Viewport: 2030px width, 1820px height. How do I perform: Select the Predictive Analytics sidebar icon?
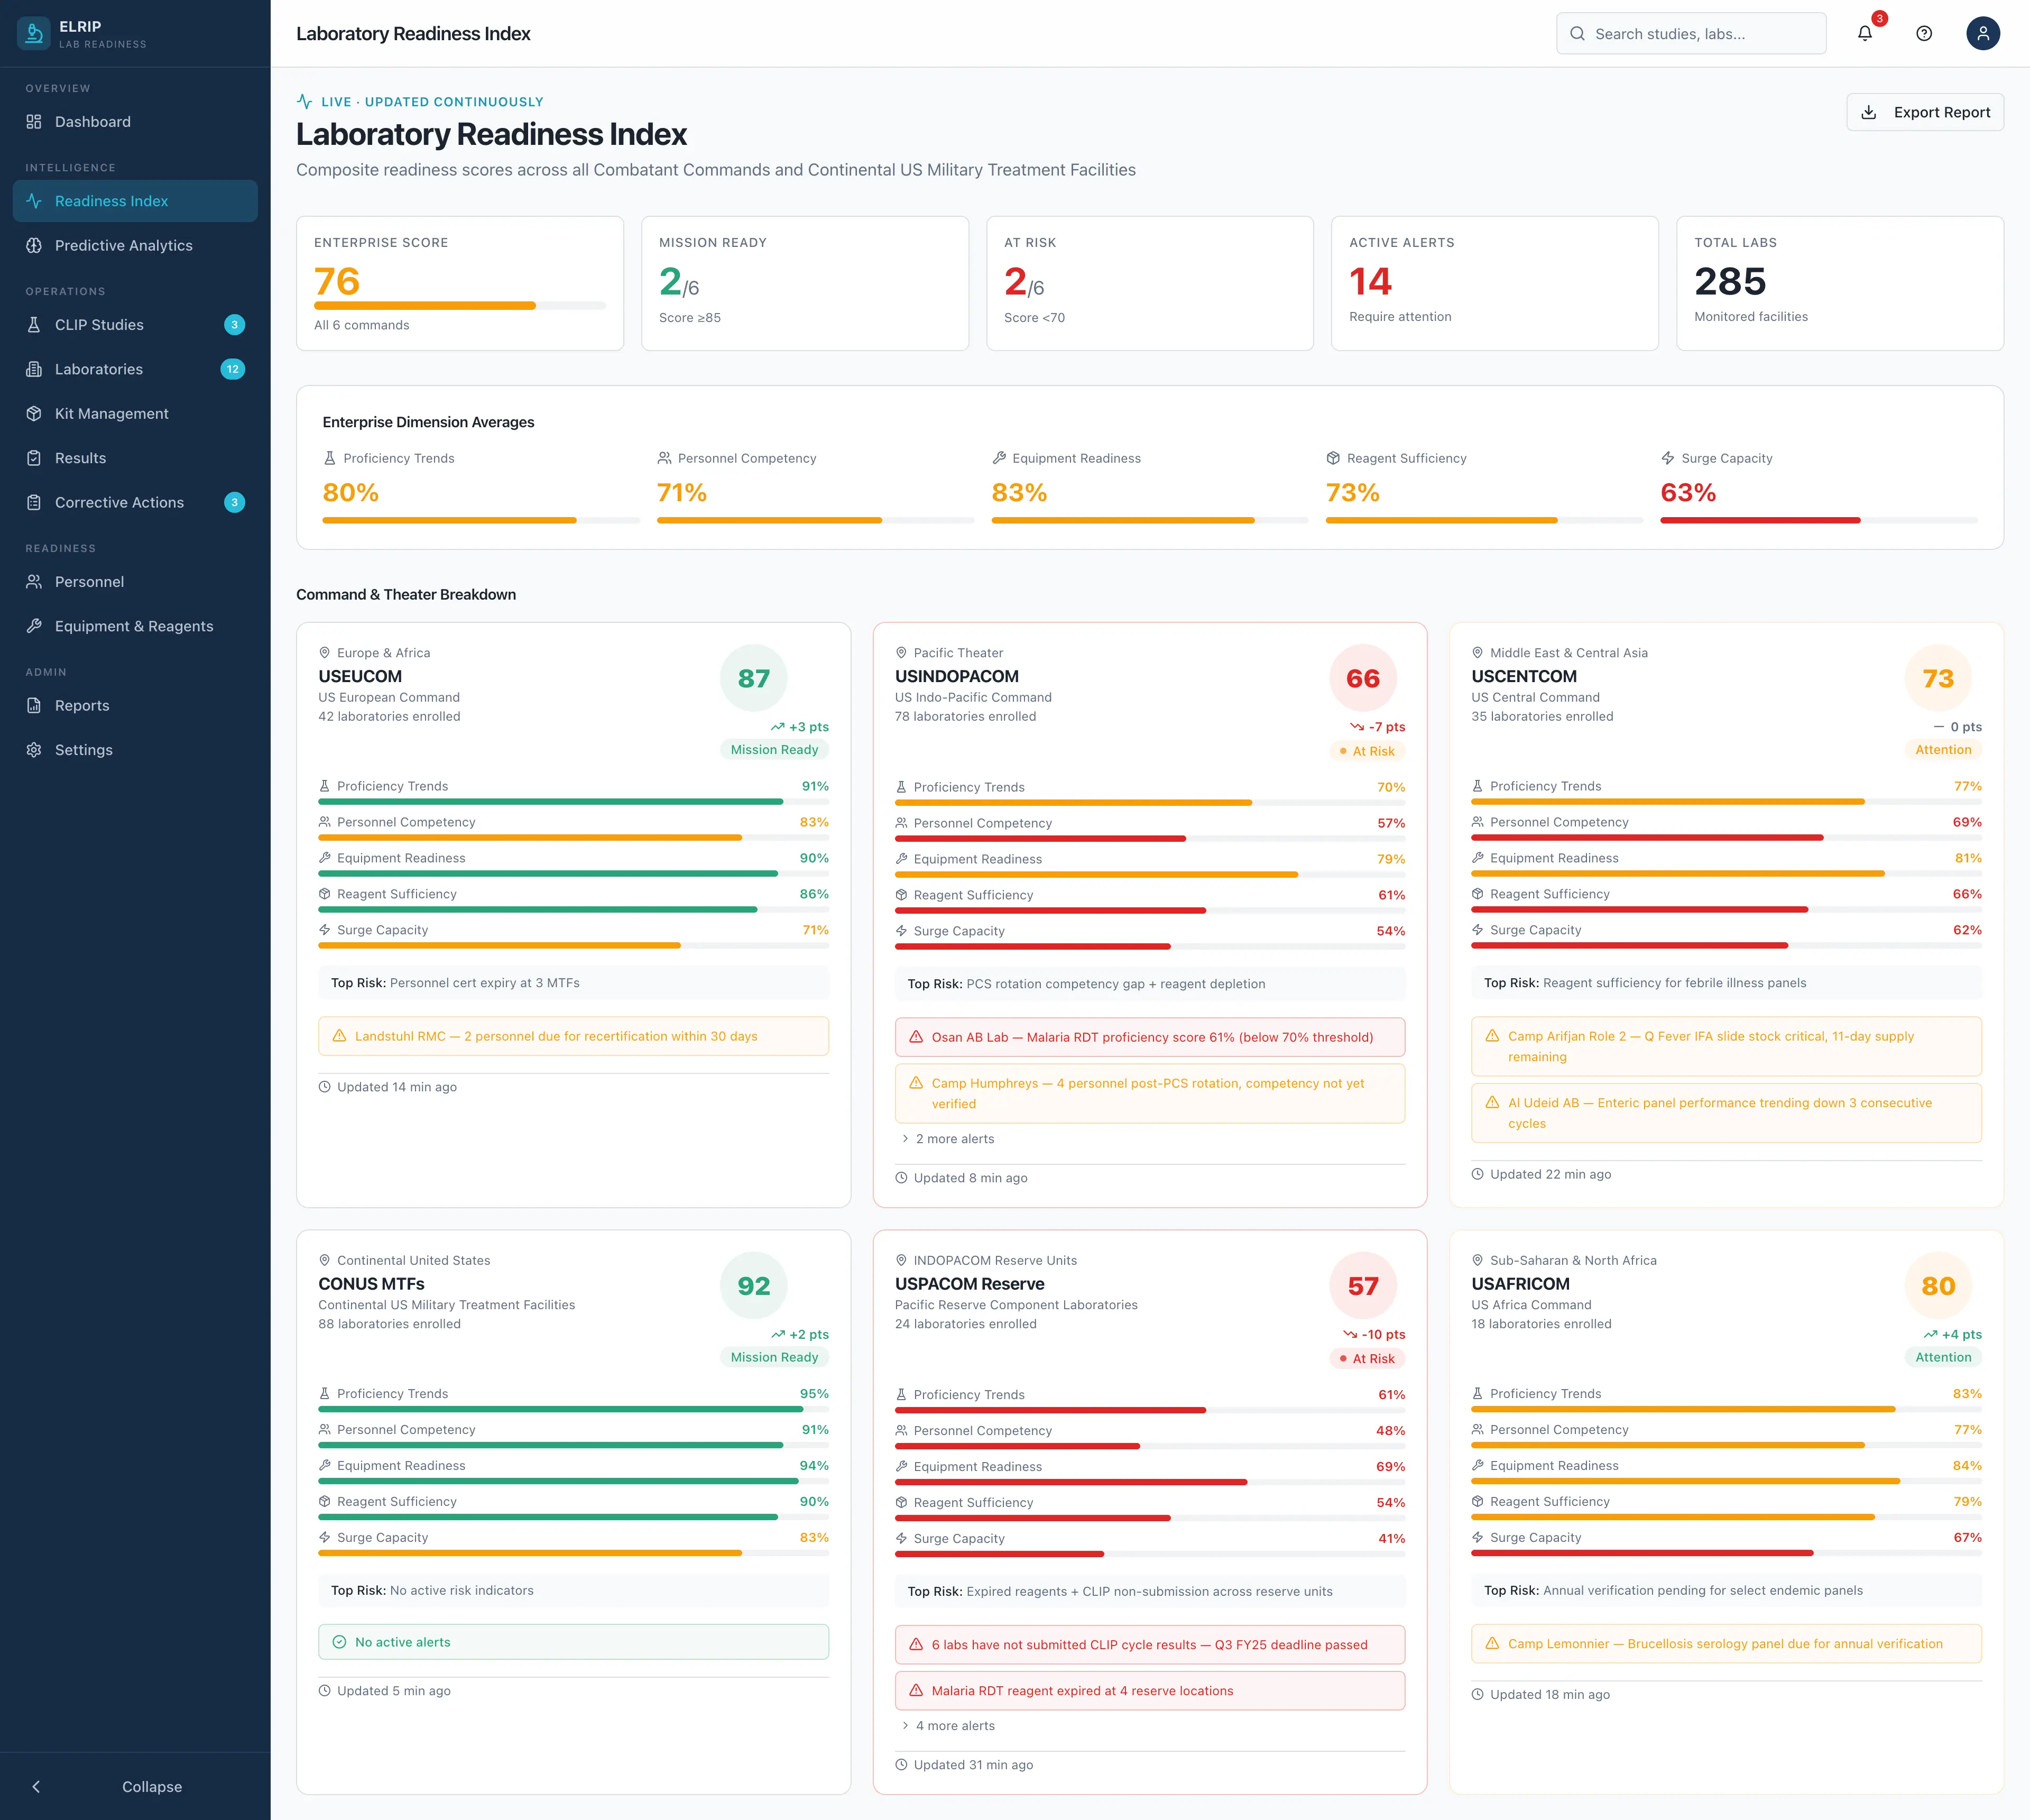pyautogui.click(x=33, y=245)
